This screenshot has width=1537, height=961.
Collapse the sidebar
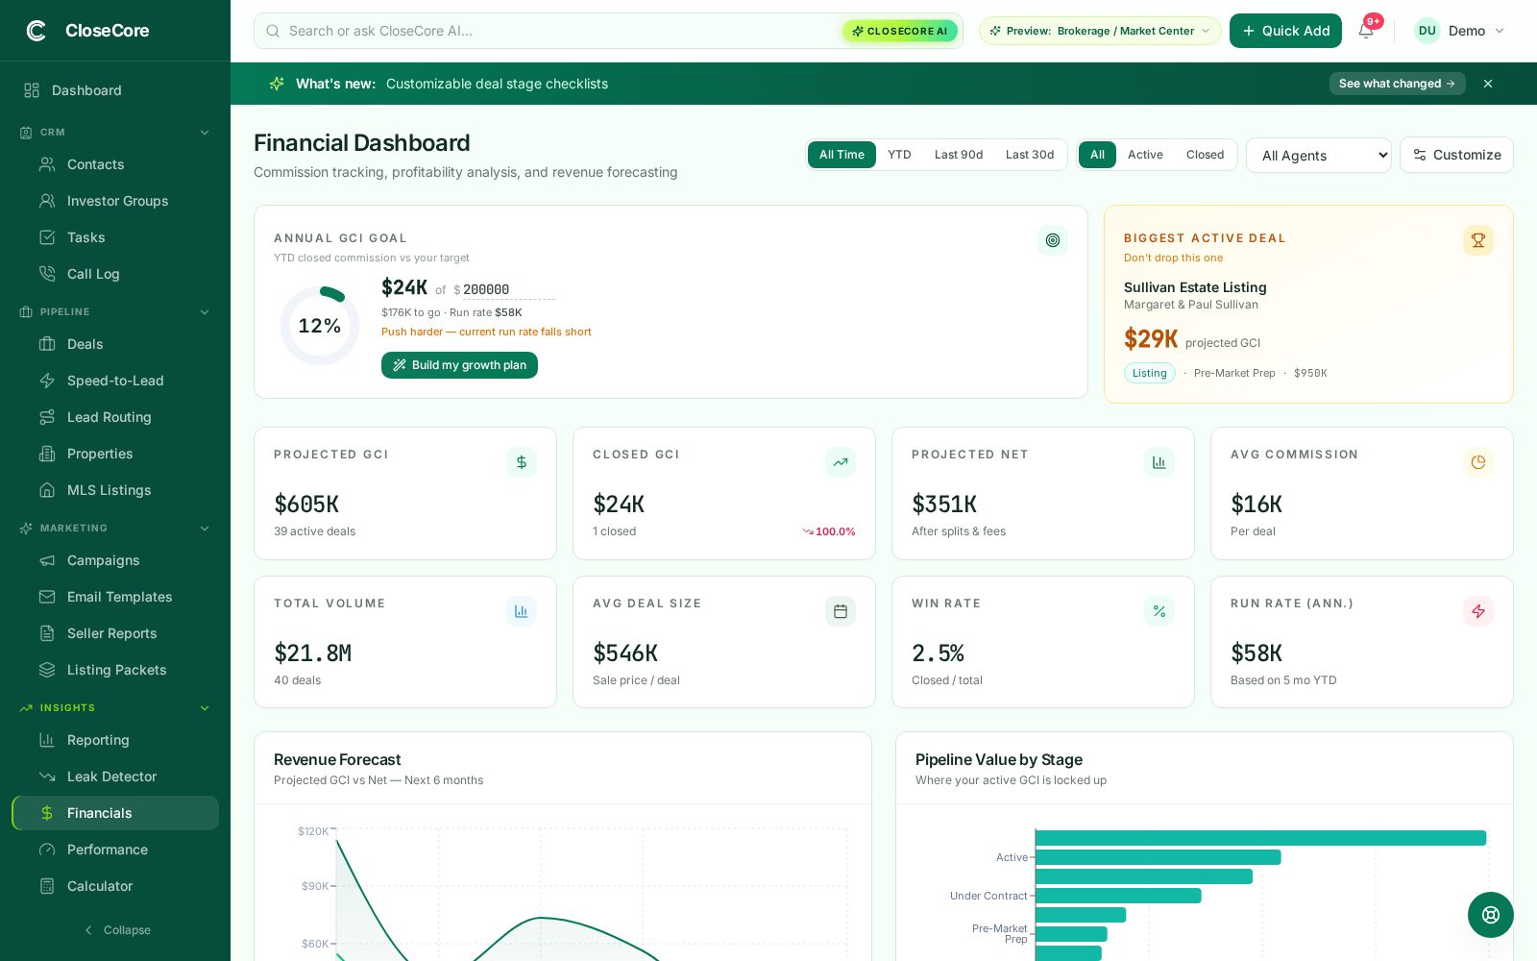(115, 930)
